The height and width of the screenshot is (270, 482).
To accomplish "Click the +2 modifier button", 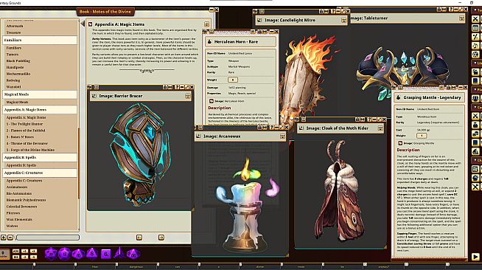I will pyautogui.click(x=25, y=252).
